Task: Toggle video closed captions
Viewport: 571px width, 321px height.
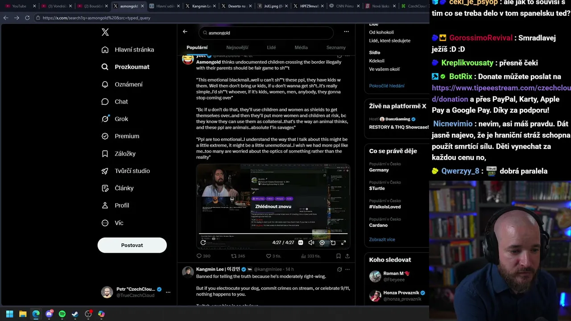Action: pyautogui.click(x=301, y=243)
